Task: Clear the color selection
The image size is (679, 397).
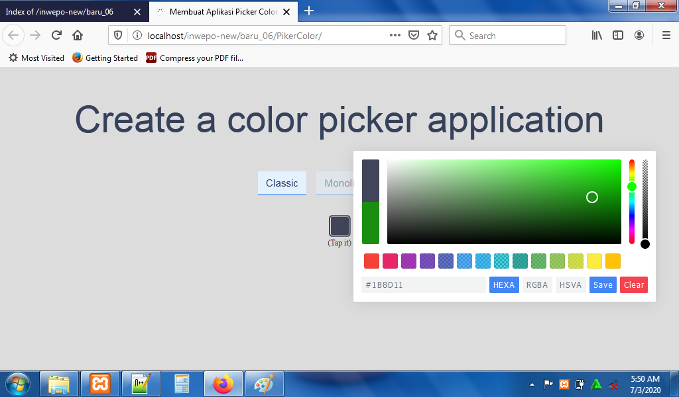Action: click(x=633, y=285)
